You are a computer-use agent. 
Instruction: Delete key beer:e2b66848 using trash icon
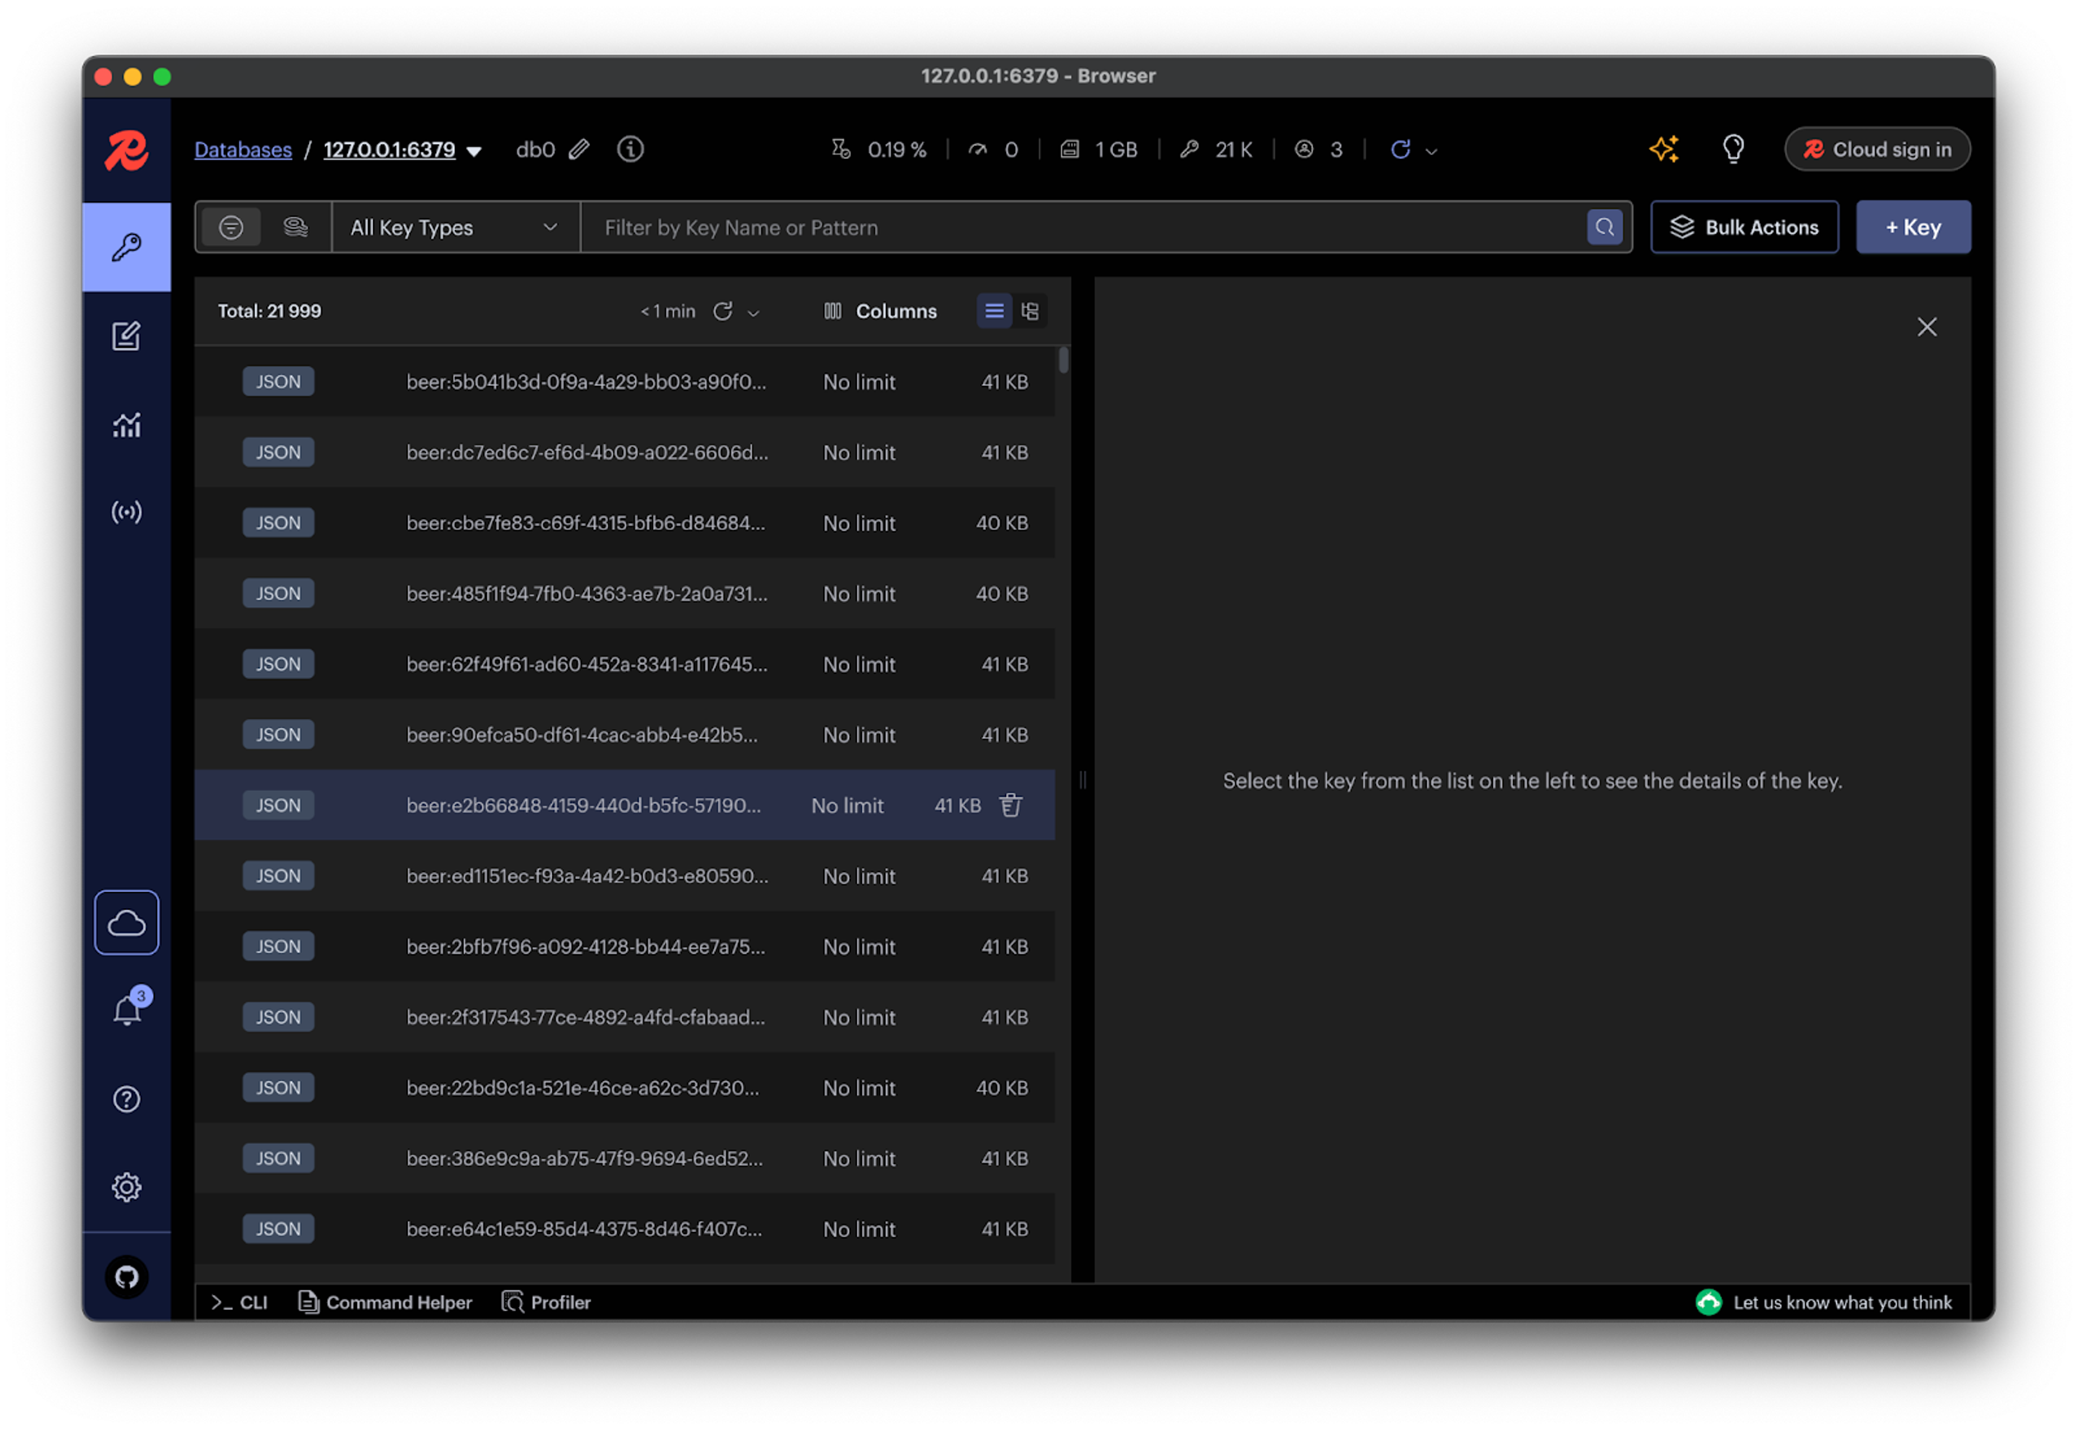pyautogui.click(x=1010, y=804)
